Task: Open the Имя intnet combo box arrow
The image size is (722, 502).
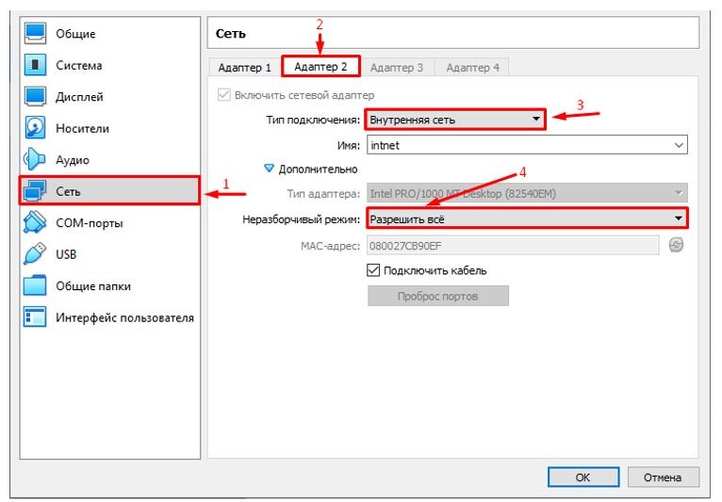Action: coord(679,145)
